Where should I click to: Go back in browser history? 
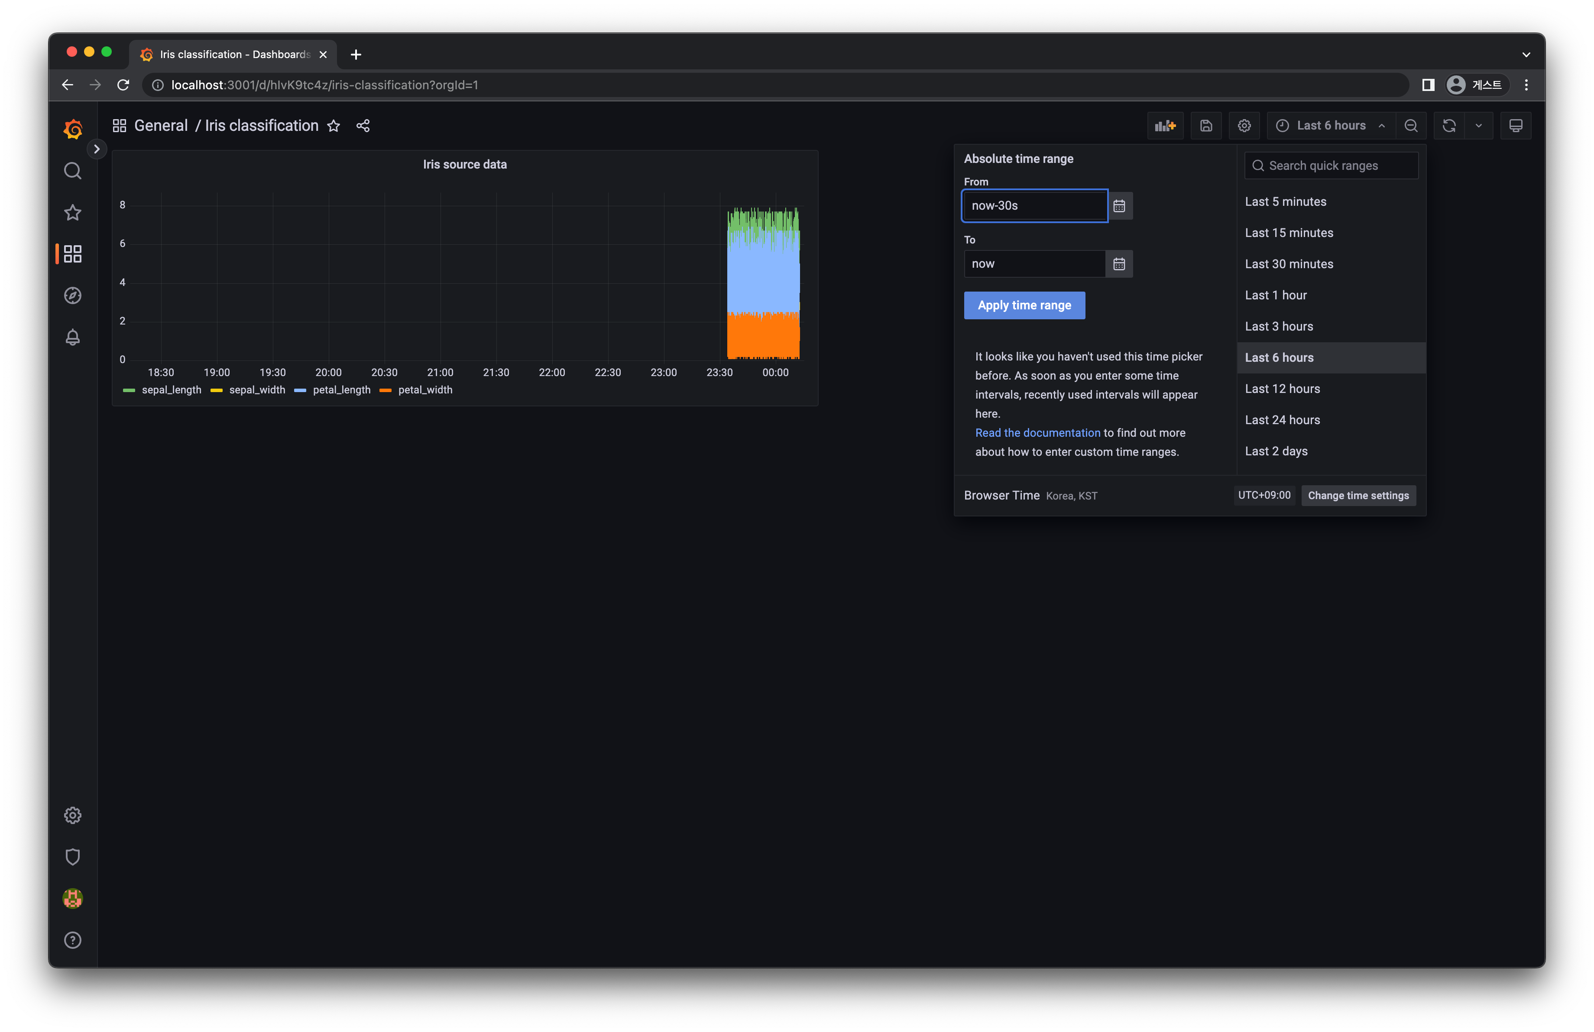[68, 85]
